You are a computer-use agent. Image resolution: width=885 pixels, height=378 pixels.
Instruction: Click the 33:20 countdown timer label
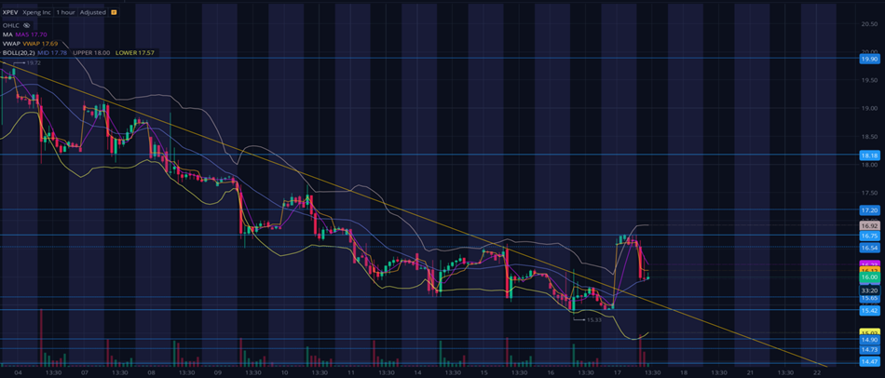pos(868,290)
